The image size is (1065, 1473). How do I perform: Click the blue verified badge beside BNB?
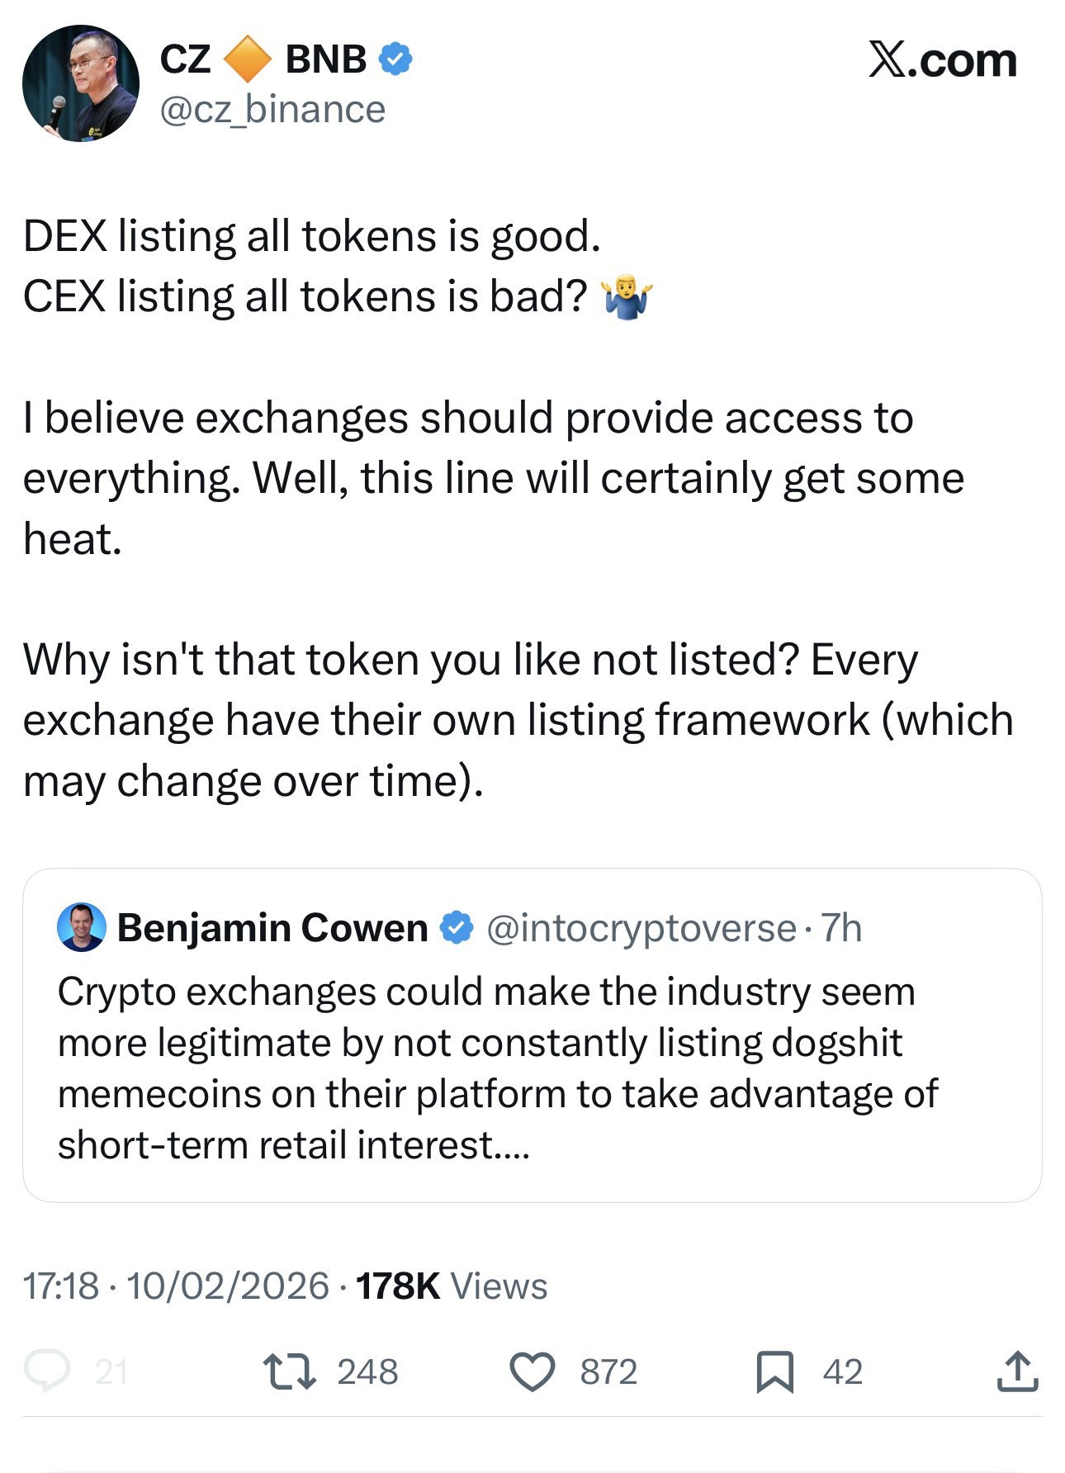tap(395, 59)
